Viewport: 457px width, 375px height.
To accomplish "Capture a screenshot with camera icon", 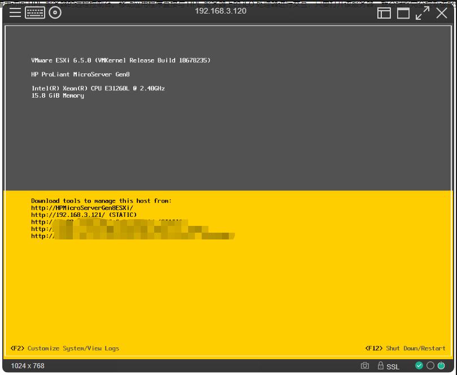I will coord(364,365).
